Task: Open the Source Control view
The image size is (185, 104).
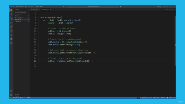Action: click(x=11, y=18)
